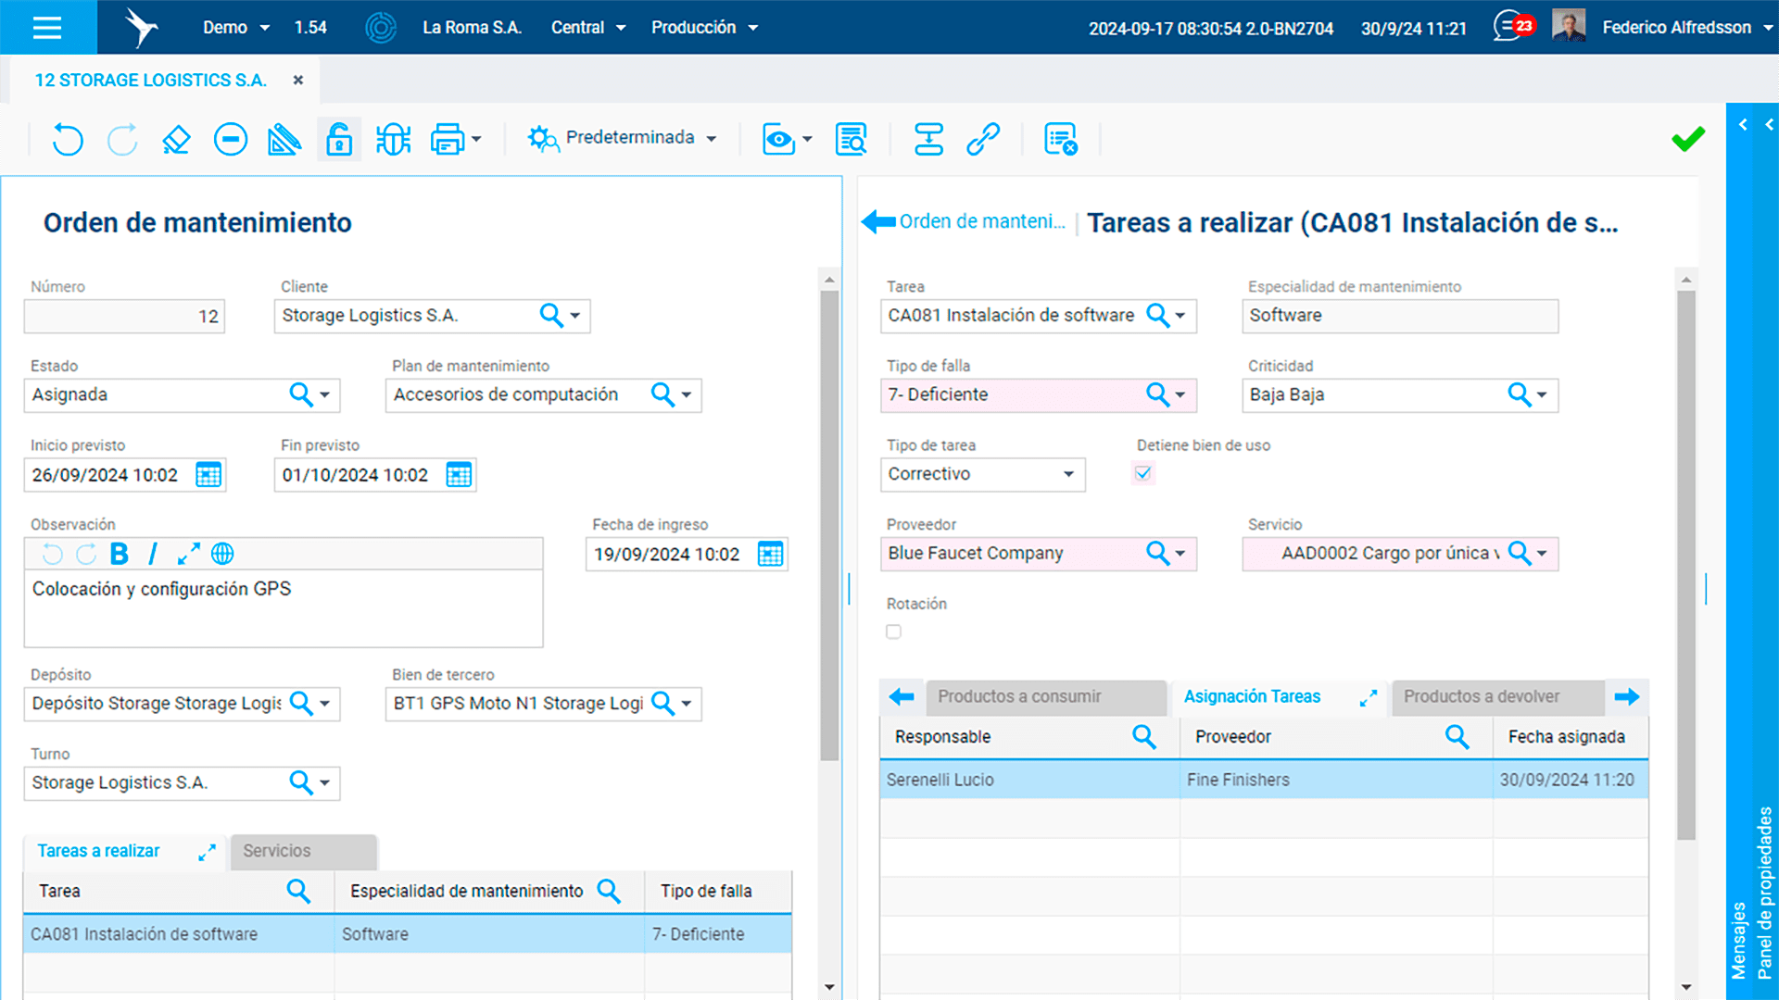Open the Inicio previsto calendar picker
1779x1000 pixels.
point(208,475)
